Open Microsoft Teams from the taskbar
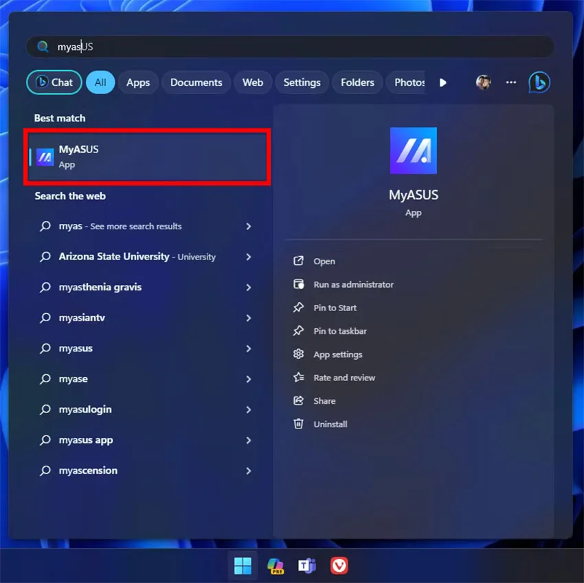This screenshot has width=584, height=583. (307, 566)
